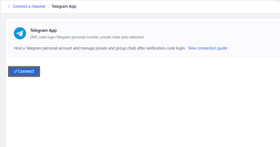Screen dimensions: 280x147
Task: Go back to Connect a channel
Action: (x=29, y=6)
